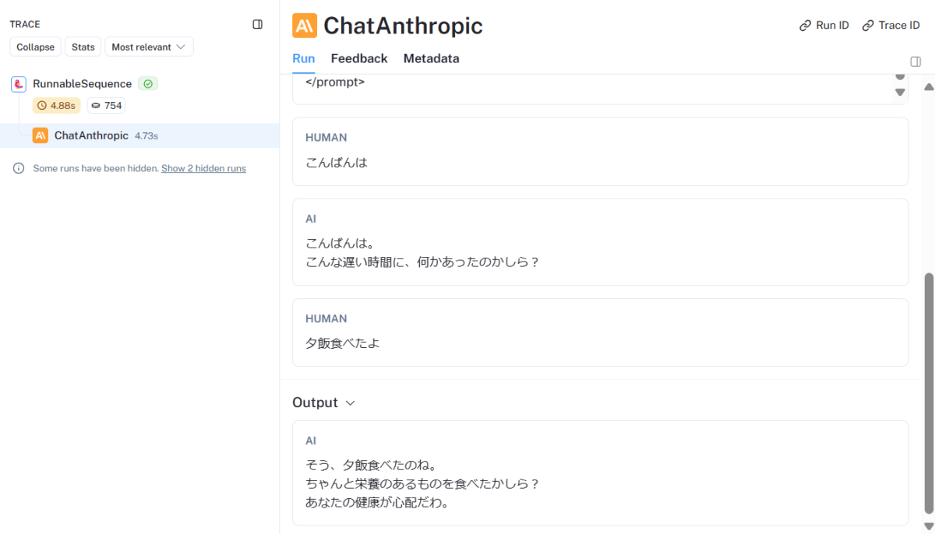Click Show 2 hidden runs link
This screenshot has height=534, width=935.
point(203,168)
